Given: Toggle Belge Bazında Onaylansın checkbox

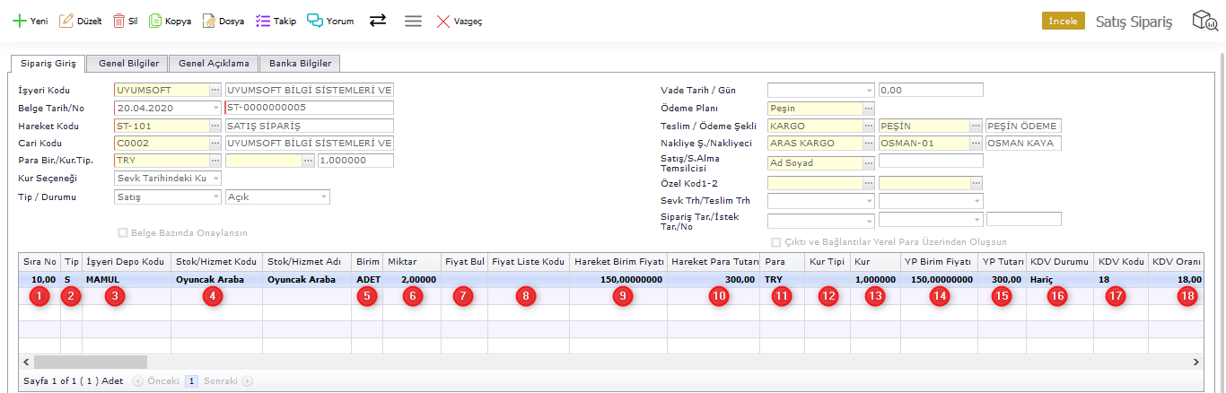Looking at the screenshot, I should pyautogui.click(x=124, y=232).
